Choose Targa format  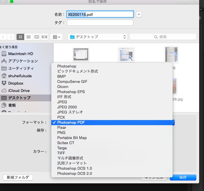(112, 148)
